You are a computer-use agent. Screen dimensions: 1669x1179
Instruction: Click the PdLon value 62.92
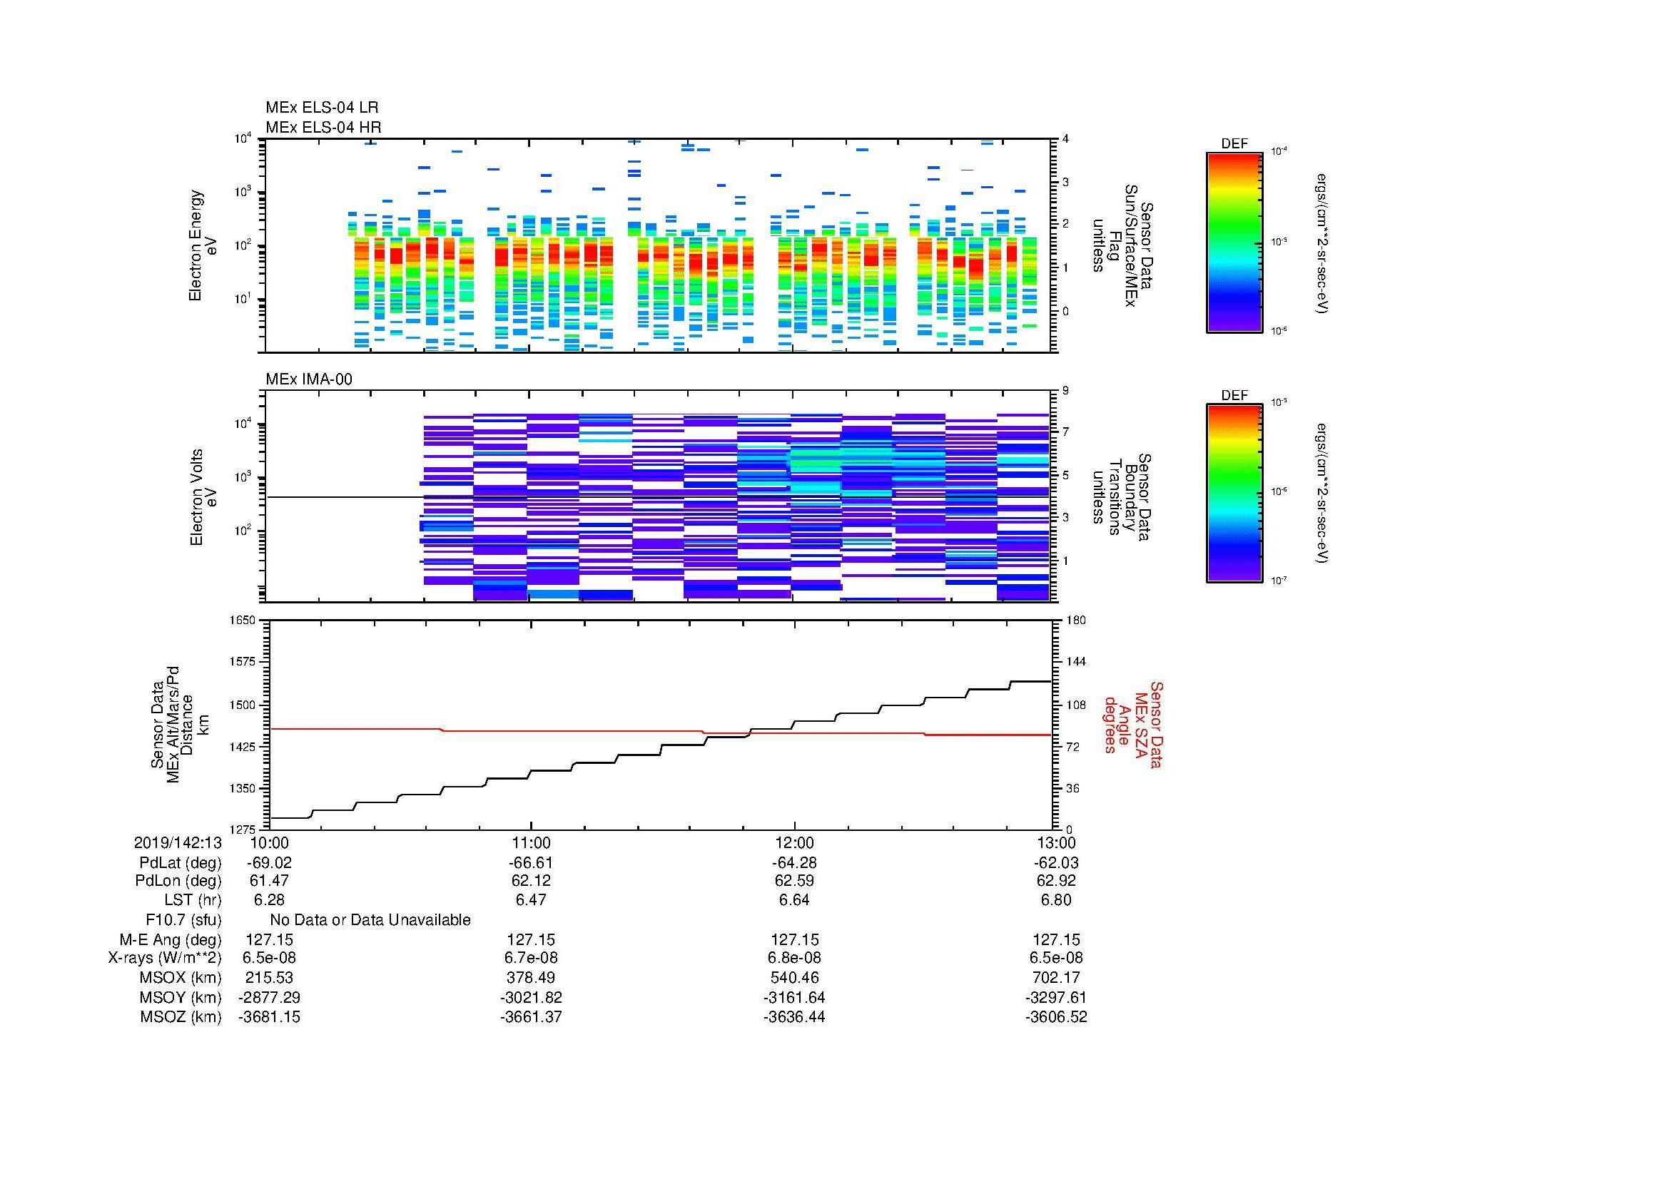tap(1056, 880)
